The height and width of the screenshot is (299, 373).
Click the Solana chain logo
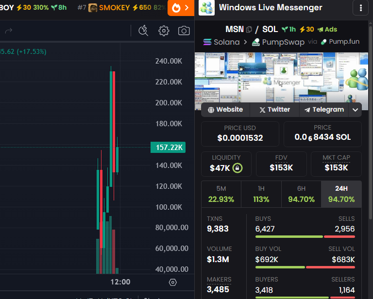tap(207, 42)
